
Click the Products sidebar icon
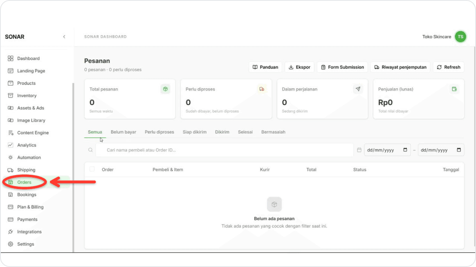click(x=11, y=83)
